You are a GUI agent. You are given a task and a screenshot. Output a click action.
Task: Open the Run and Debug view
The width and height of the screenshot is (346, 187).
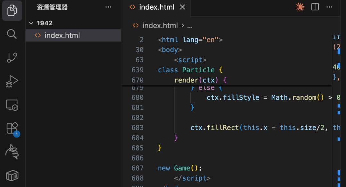[x=12, y=81]
